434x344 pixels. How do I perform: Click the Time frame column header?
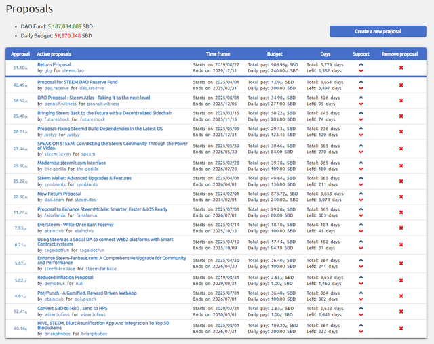coord(218,54)
